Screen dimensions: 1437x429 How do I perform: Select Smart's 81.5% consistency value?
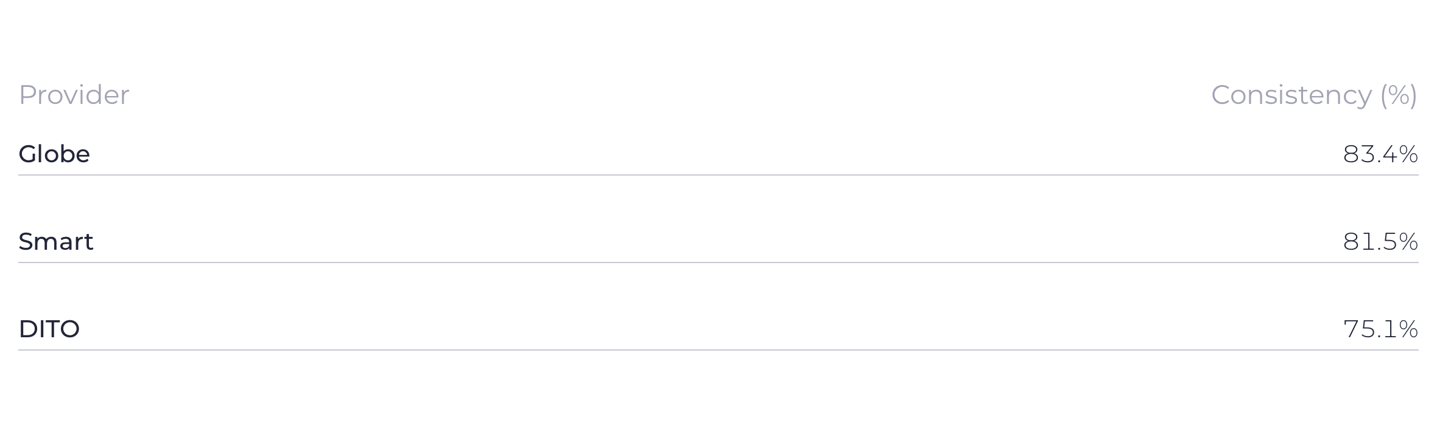click(x=1380, y=241)
